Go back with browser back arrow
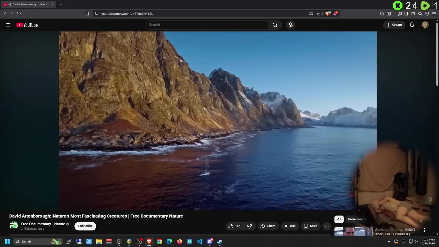Screen dimensions: 439x247 tap(5, 14)
